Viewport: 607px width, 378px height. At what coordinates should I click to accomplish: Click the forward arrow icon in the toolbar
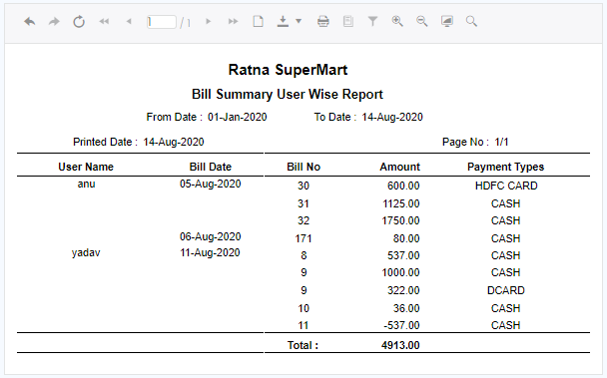pyautogui.click(x=54, y=21)
